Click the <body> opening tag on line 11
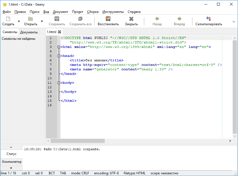 67,83
